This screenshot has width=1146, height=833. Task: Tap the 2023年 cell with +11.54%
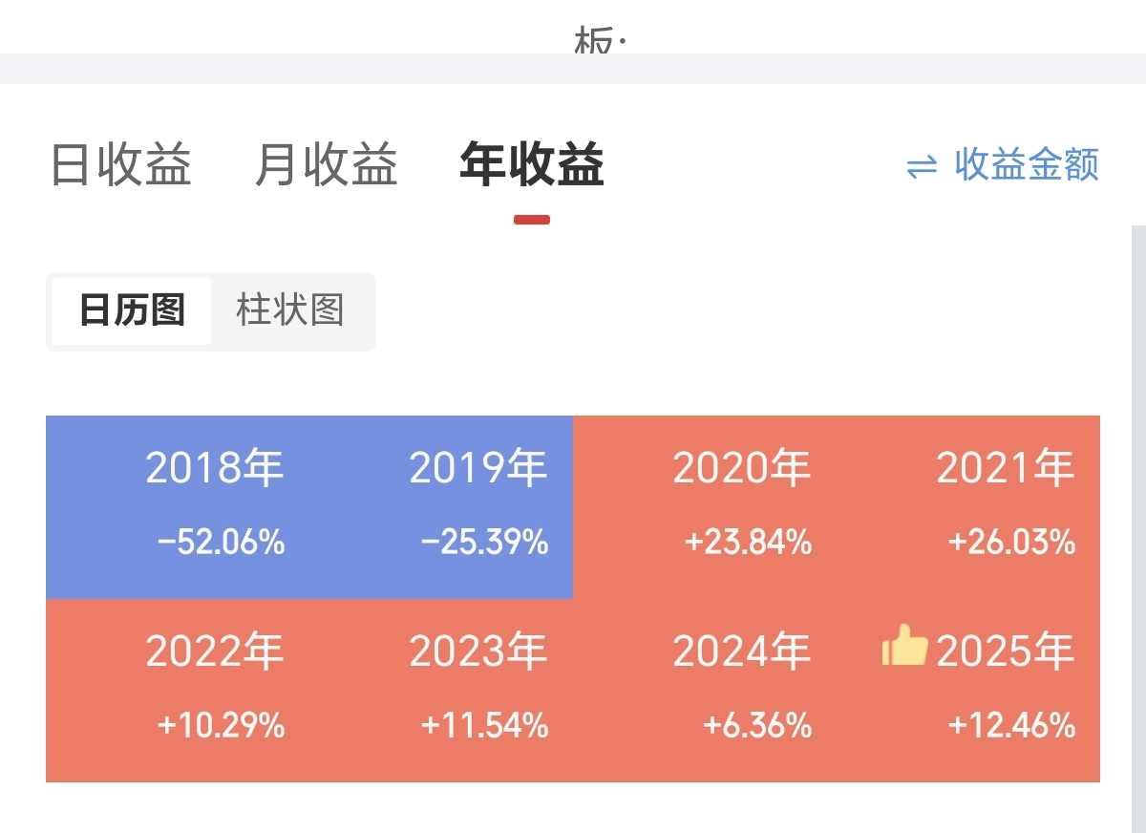pyautogui.click(x=441, y=690)
